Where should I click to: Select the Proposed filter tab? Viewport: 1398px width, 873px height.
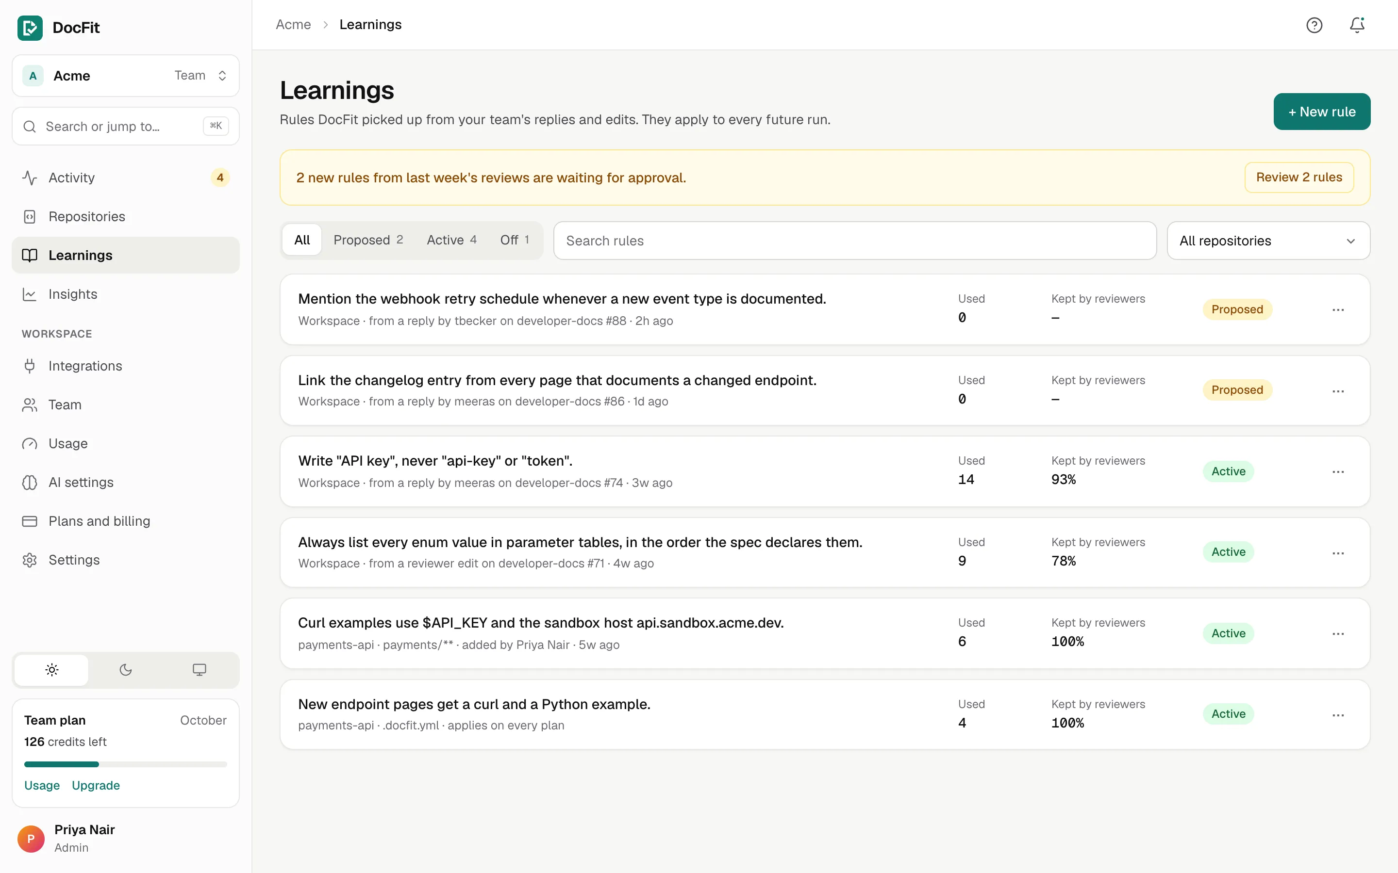point(368,240)
